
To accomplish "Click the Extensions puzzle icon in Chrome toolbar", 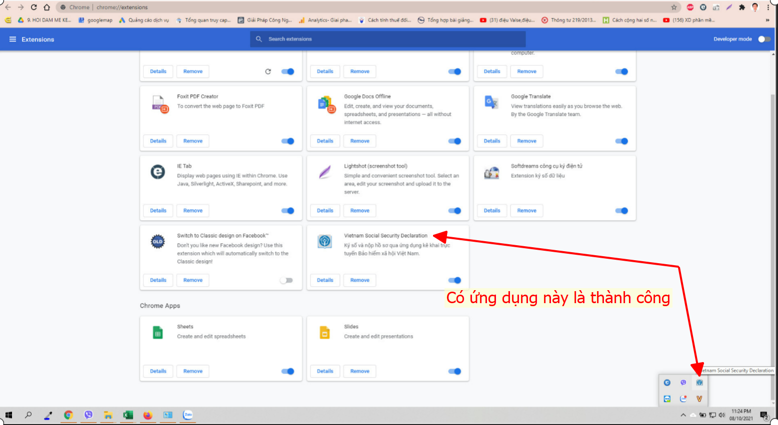I will [x=741, y=7].
